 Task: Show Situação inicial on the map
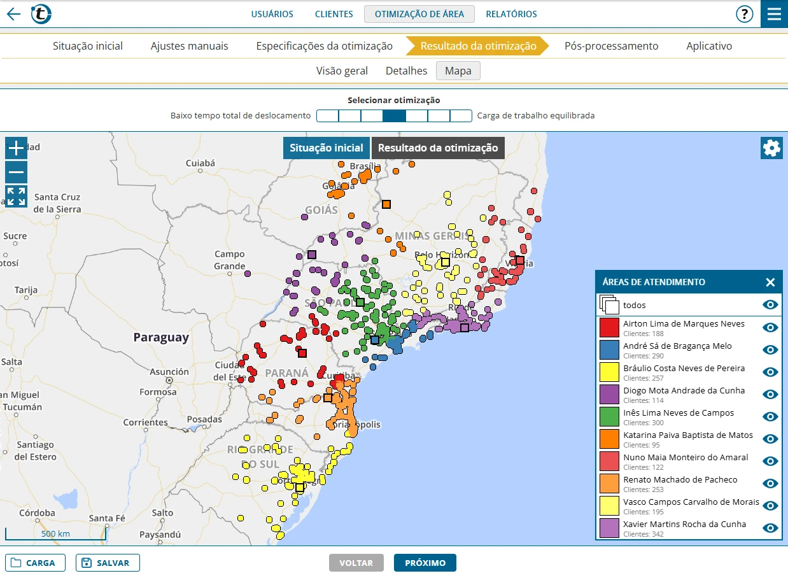(326, 148)
